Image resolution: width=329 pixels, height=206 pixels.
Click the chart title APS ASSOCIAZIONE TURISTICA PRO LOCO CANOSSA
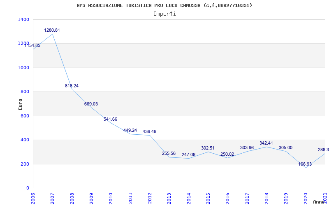point(164,5)
